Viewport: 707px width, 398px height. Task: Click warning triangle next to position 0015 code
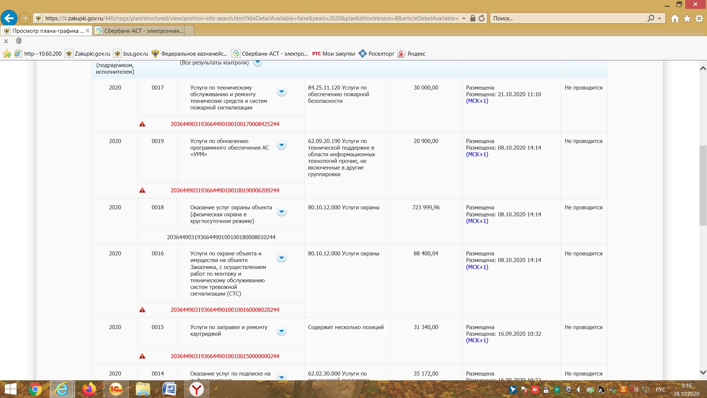[142, 356]
